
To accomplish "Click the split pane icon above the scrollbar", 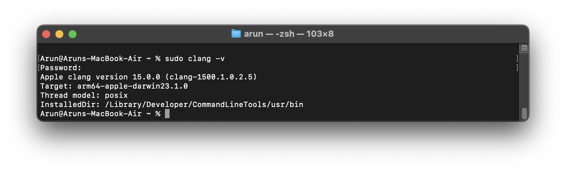I will click(x=524, y=48).
